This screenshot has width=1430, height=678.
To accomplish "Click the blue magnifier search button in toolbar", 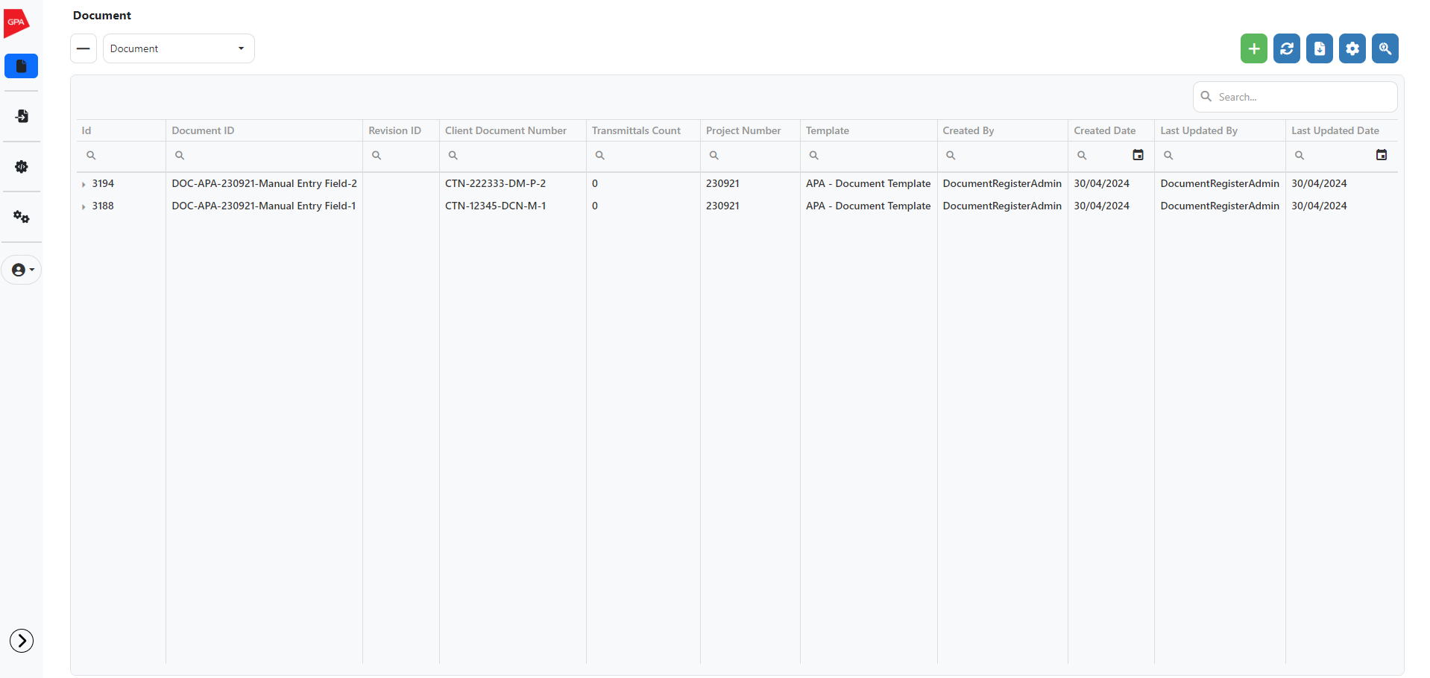I will pyautogui.click(x=1385, y=48).
